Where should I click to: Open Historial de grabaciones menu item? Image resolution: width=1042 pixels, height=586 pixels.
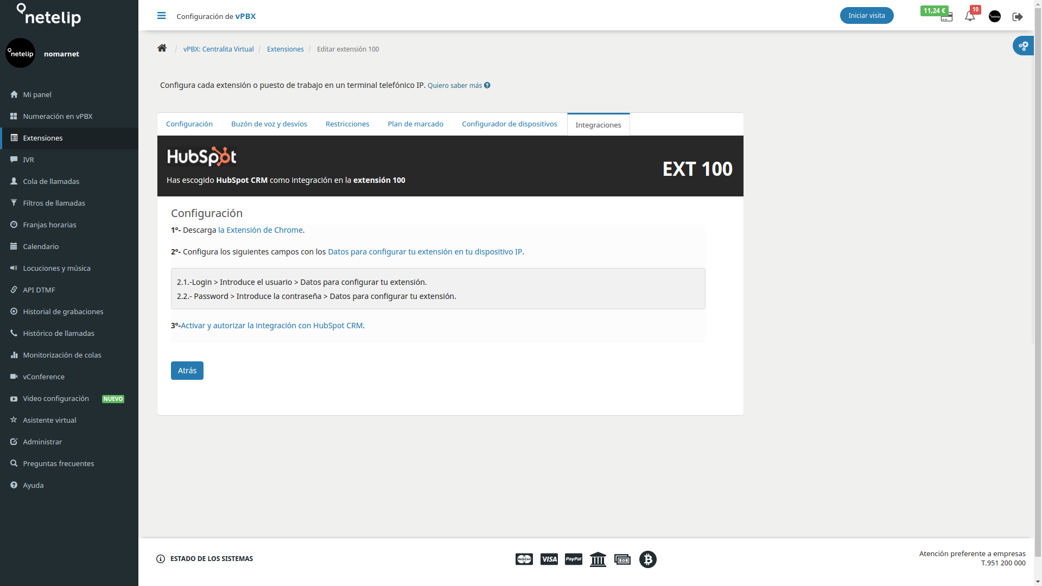point(69,311)
